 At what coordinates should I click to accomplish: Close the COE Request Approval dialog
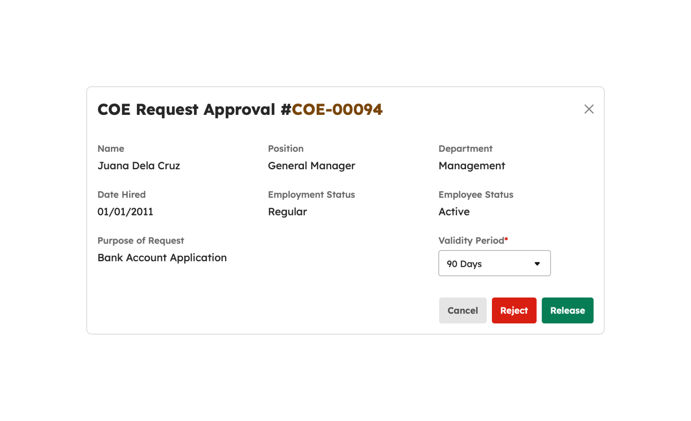pos(589,109)
